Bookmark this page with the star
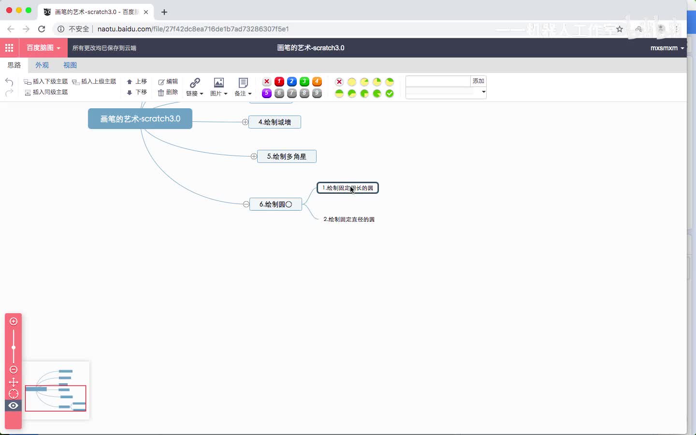Screen dimensions: 696x435 pyautogui.click(x=620, y=29)
